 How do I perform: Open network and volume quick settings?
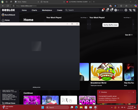click(123, 108)
